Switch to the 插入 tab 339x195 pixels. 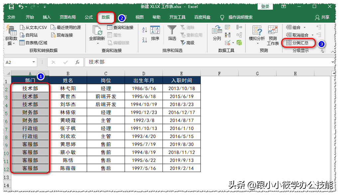(x=47, y=17)
